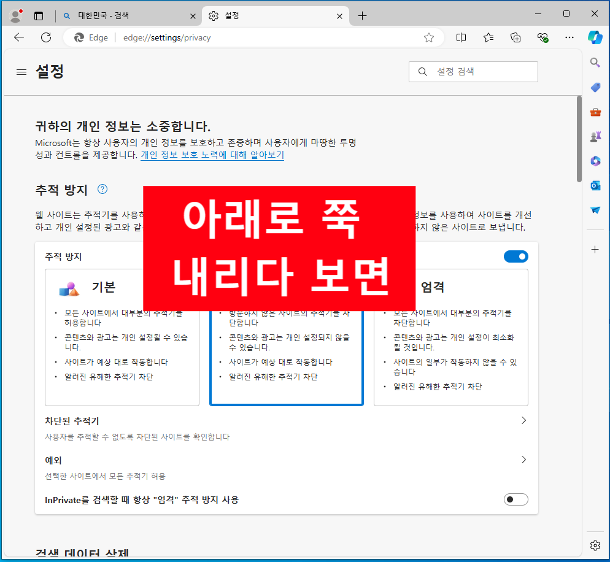
Task: Click the 예외 row label
Action: click(x=53, y=461)
